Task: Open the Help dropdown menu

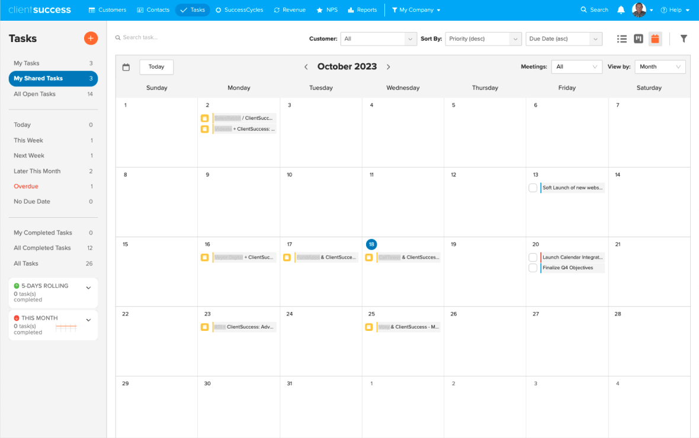Action: [675, 10]
